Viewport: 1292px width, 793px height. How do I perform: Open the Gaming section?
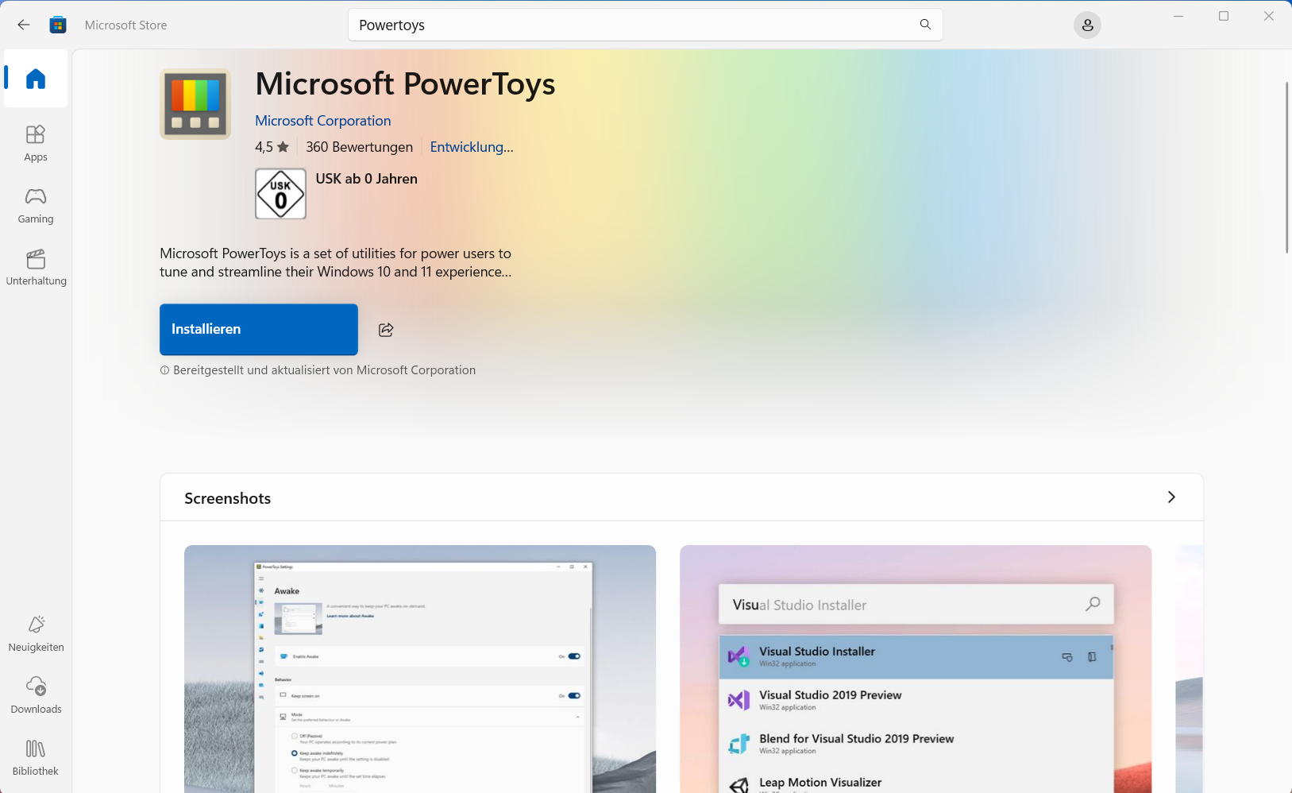coord(36,205)
